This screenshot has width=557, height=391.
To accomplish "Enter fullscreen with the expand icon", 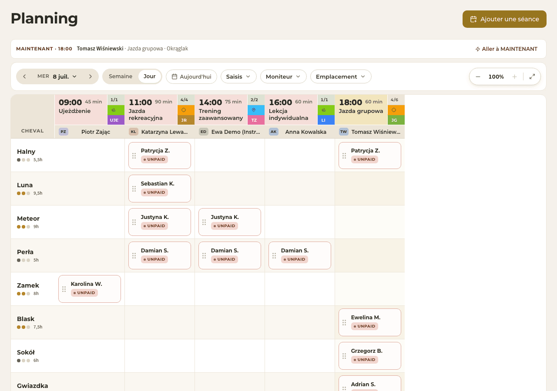I will (532, 76).
